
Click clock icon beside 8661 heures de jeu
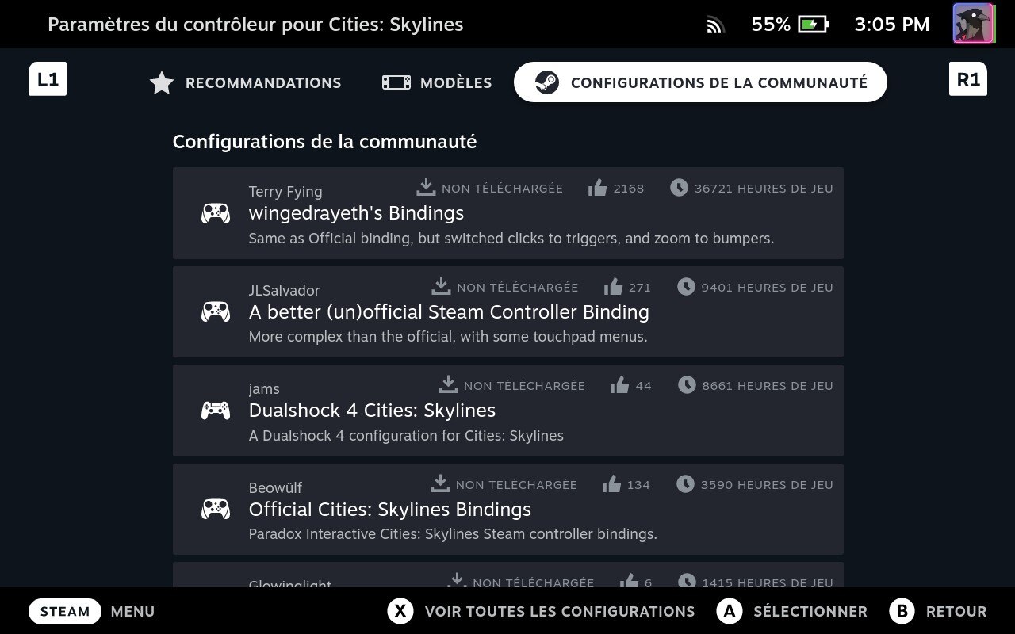[687, 385]
